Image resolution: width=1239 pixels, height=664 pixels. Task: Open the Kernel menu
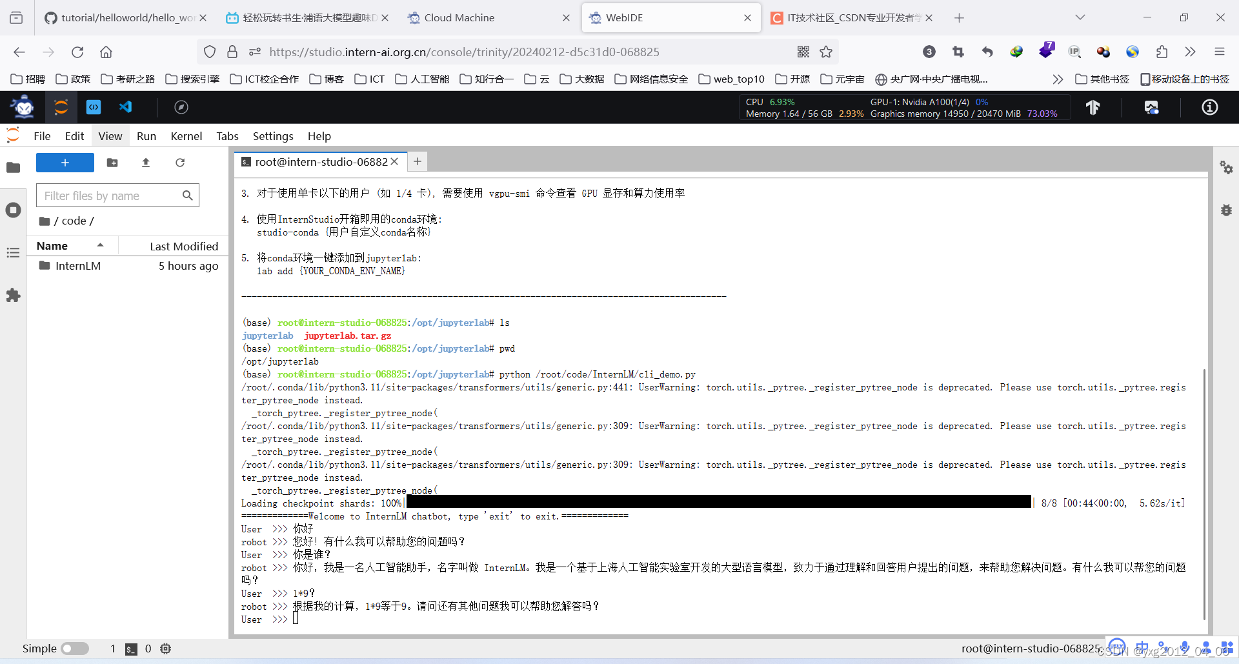(x=186, y=136)
